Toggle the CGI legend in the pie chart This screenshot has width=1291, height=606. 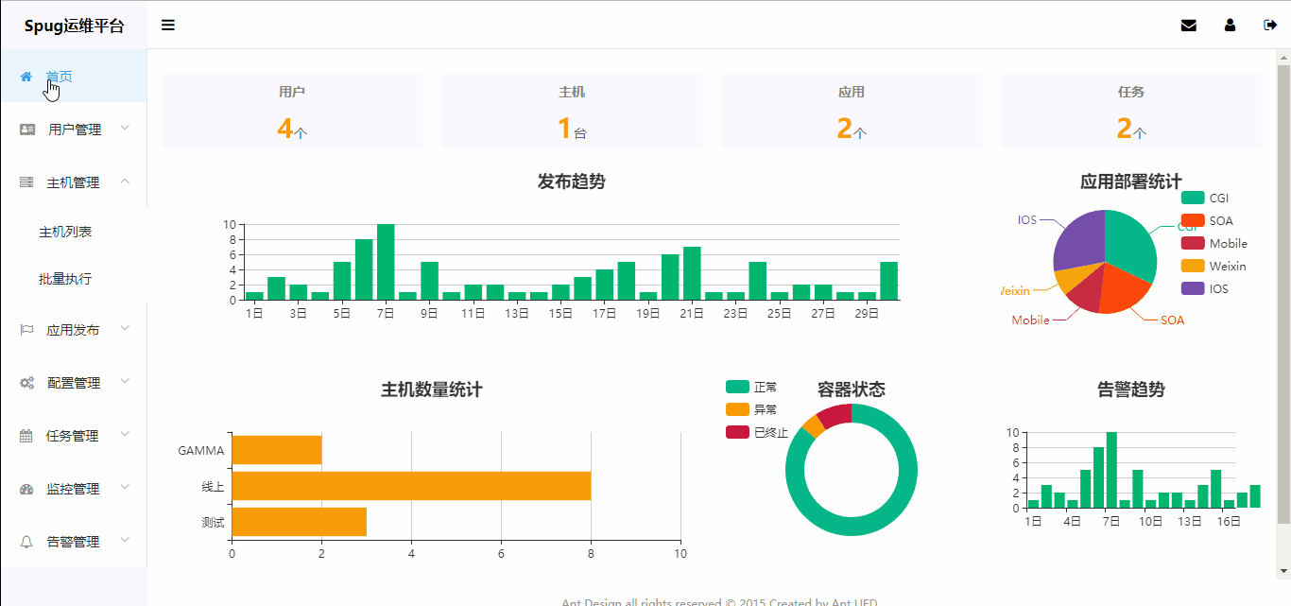pyautogui.click(x=1205, y=198)
